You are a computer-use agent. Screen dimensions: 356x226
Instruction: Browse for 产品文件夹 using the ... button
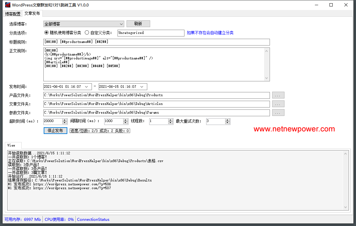(x=278, y=95)
